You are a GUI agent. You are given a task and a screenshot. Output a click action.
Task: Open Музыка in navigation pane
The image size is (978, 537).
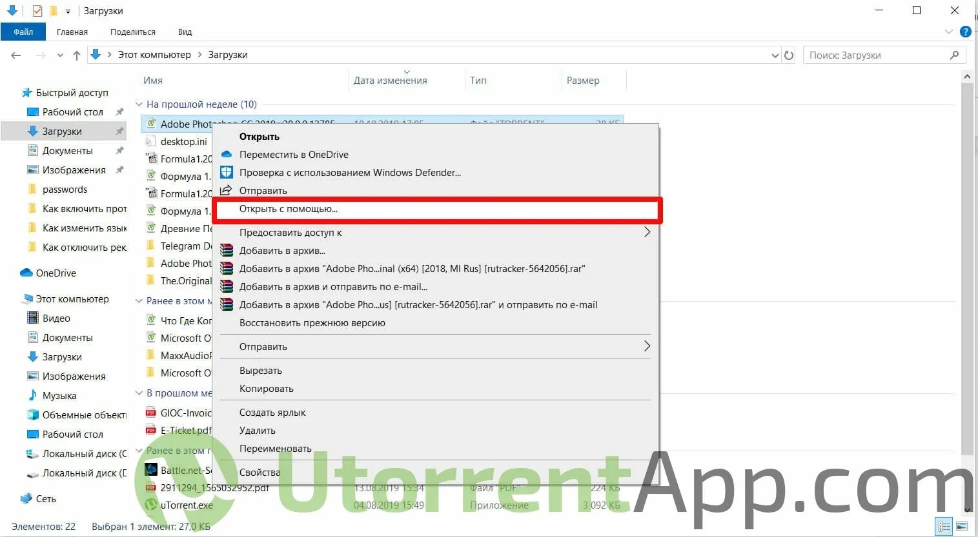pos(59,396)
